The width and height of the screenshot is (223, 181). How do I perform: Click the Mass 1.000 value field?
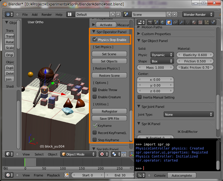[155, 68]
